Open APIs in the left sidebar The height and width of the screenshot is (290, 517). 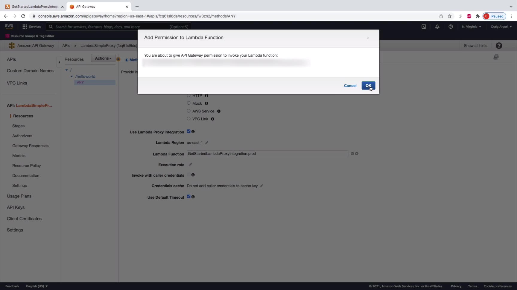click(x=11, y=59)
